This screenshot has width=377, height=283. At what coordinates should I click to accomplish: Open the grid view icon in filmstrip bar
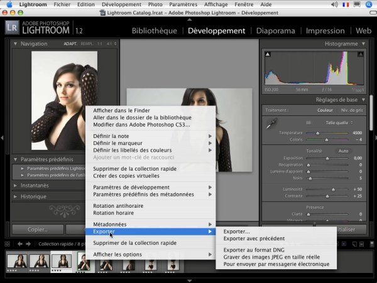[8, 244]
